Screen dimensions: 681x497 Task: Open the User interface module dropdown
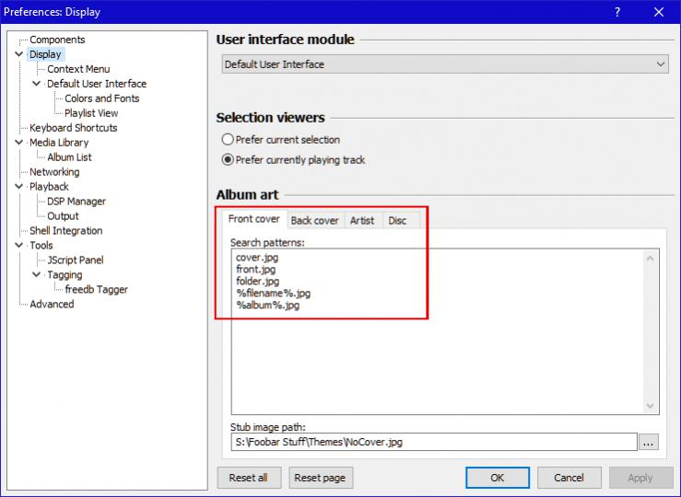tap(445, 64)
